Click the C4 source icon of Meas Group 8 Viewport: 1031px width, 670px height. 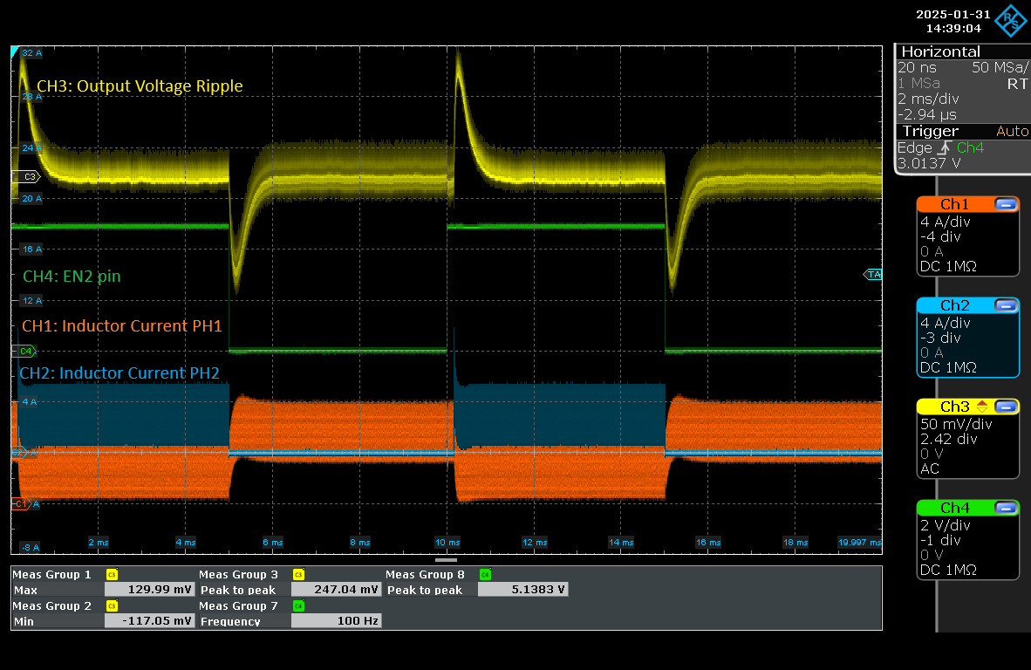(485, 575)
